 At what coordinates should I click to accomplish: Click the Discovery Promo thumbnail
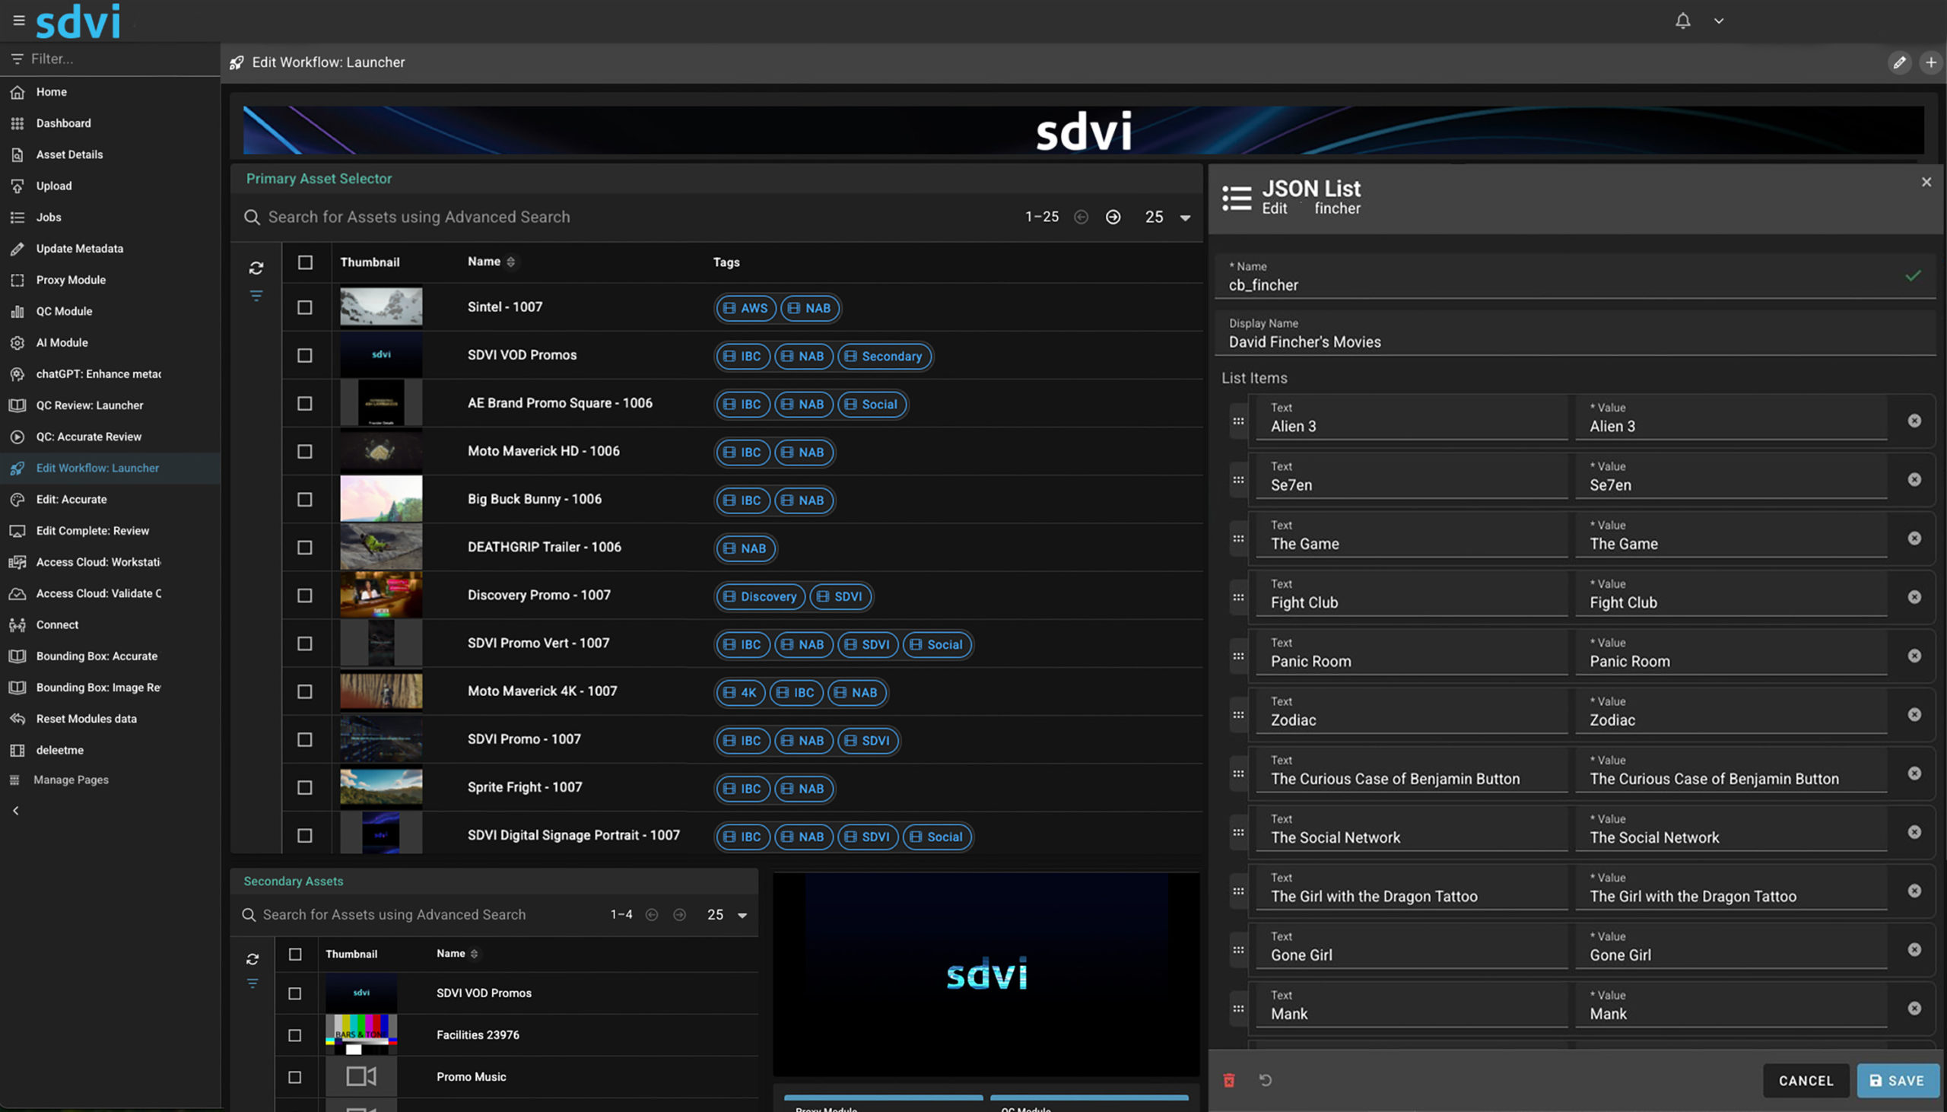tap(381, 595)
